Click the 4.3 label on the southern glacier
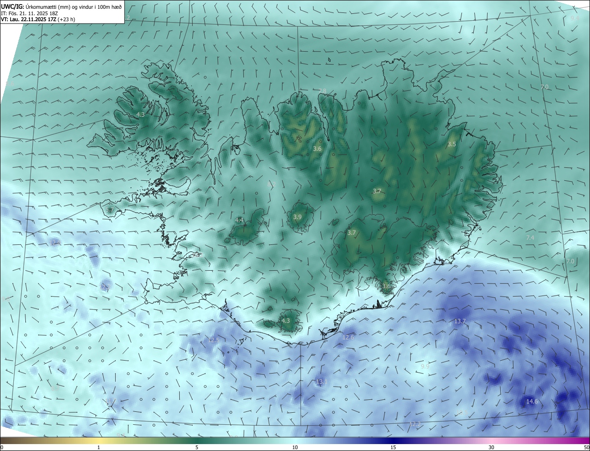The image size is (590, 451). click(x=286, y=320)
